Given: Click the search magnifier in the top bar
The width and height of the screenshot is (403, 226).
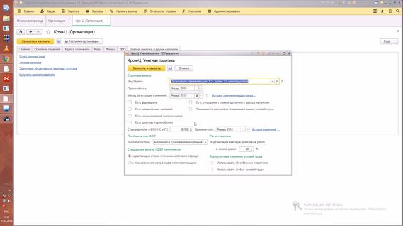Looking at the screenshot, I should (398, 11).
